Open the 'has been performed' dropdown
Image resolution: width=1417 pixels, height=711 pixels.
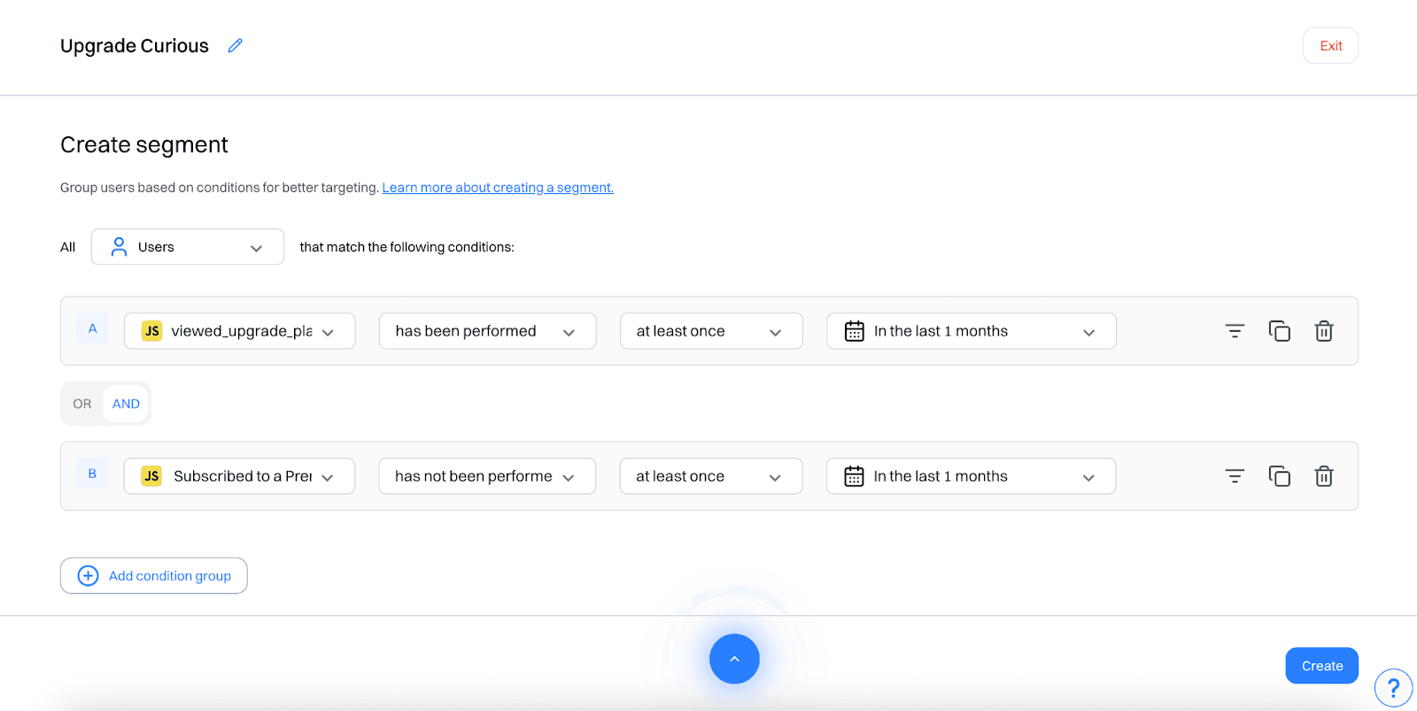pos(487,331)
